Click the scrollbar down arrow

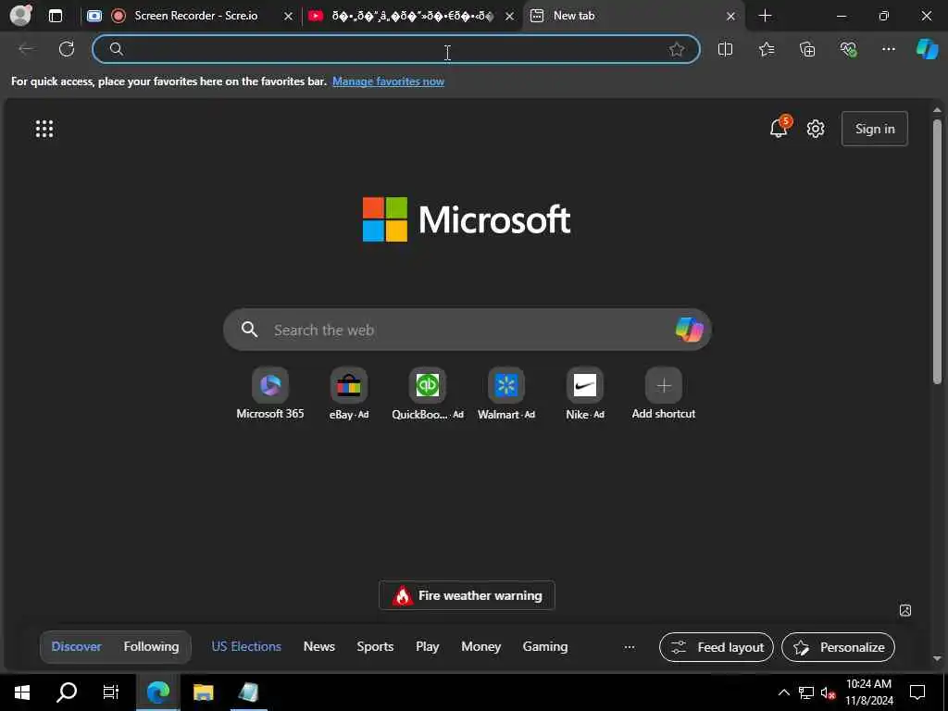tap(937, 658)
